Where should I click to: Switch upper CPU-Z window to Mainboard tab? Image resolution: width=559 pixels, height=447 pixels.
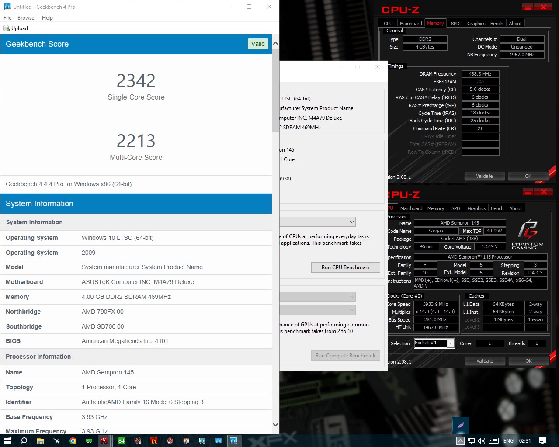tap(411, 24)
